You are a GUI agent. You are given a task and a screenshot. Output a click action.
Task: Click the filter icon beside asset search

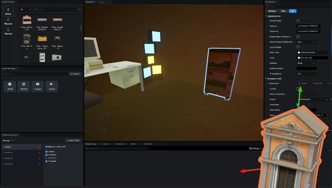click(x=80, y=9)
